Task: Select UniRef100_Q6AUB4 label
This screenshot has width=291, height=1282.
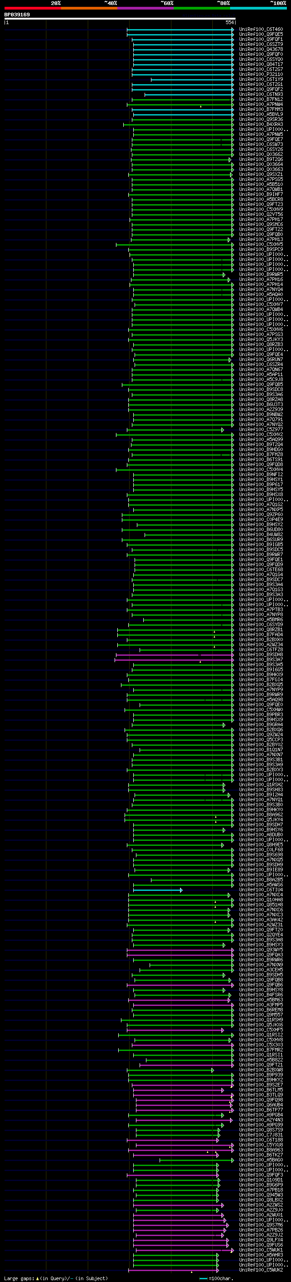Action: pyautogui.click(x=261, y=1105)
